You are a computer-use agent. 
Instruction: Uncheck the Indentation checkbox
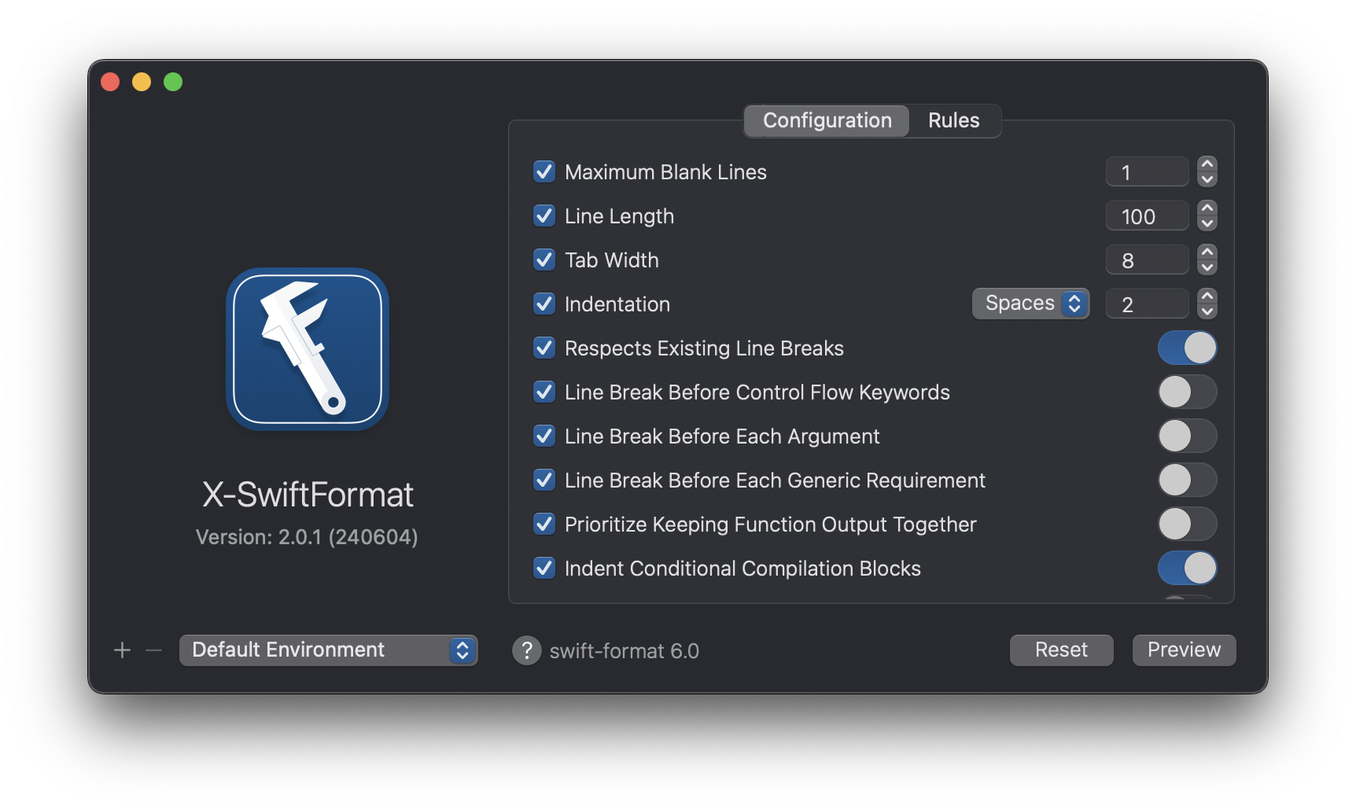click(544, 304)
